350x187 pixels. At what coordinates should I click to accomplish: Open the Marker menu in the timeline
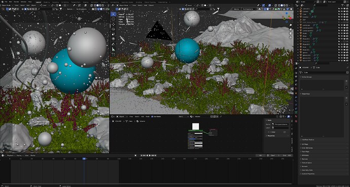coord(33,155)
